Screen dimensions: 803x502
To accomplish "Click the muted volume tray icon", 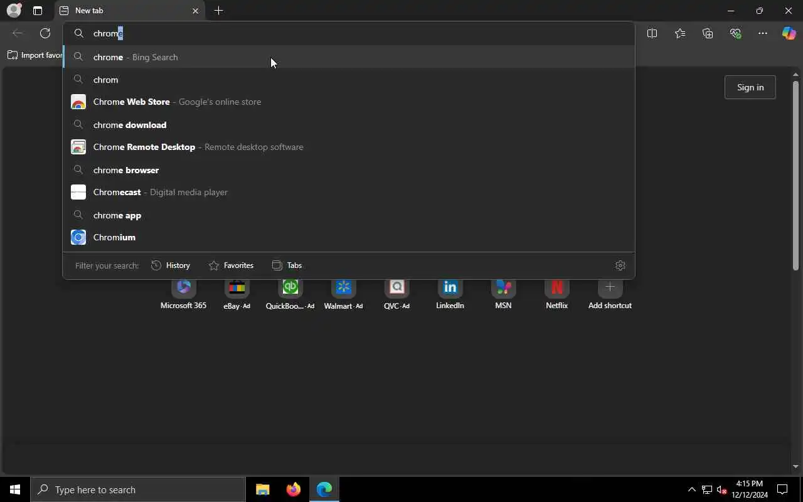I will [721, 489].
